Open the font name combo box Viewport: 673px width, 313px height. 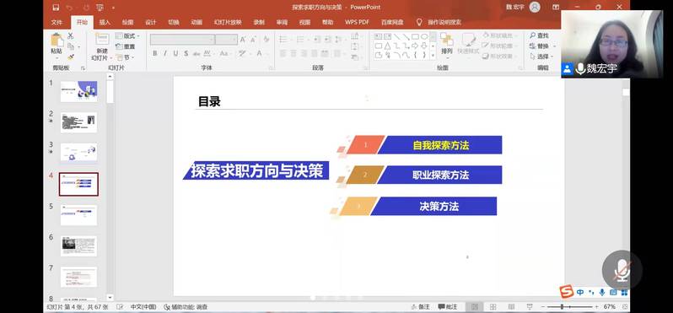point(182,40)
